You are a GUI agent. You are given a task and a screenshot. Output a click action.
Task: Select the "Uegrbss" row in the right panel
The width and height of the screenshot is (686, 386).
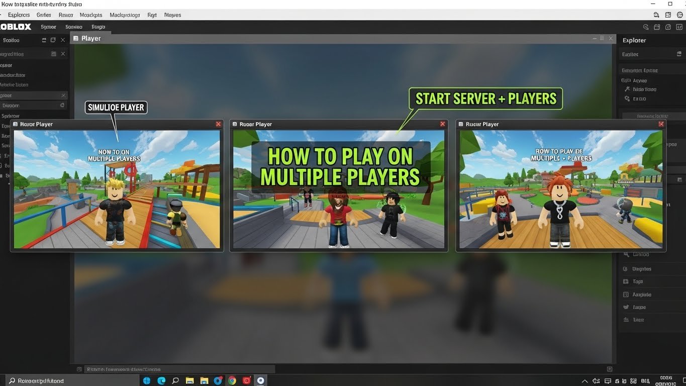click(x=652, y=269)
